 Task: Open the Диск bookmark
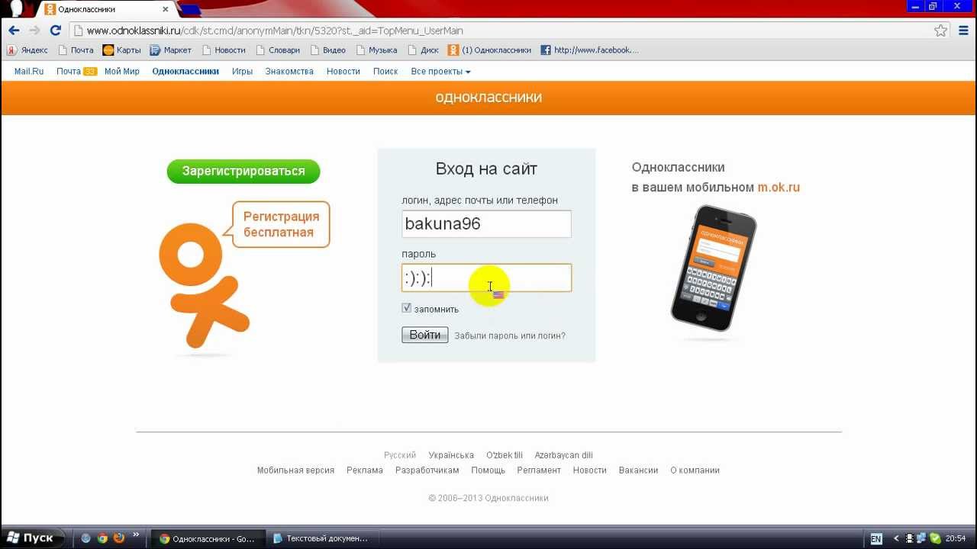[423, 50]
